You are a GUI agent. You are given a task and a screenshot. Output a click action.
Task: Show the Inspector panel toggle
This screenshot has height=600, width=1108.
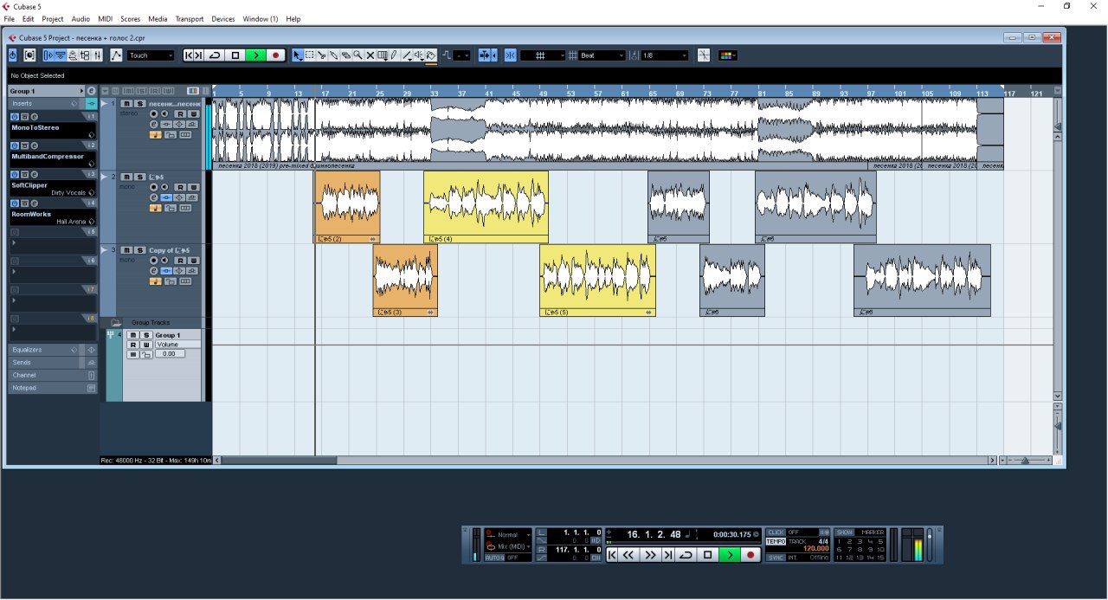click(48, 55)
